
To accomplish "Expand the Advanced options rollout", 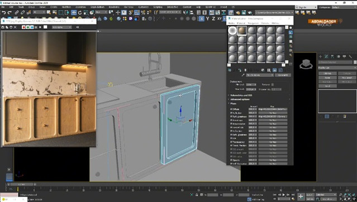I will click(240, 99).
